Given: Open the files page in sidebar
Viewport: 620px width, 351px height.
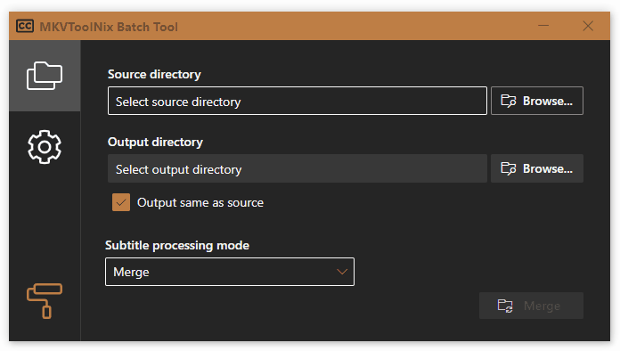Looking at the screenshot, I should point(45,76).
